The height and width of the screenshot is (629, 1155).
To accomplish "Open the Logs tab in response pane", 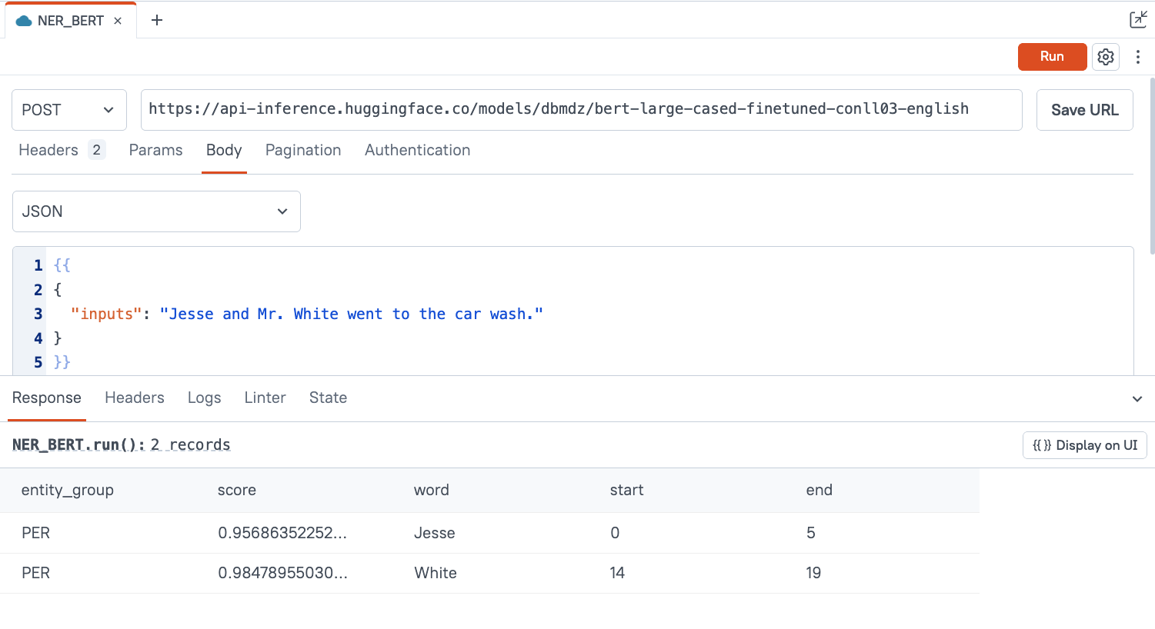I will 204,398.
